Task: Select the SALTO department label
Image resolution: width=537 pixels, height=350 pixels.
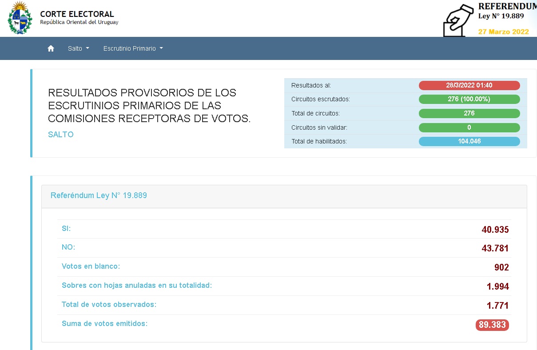Action: point(61,135)
